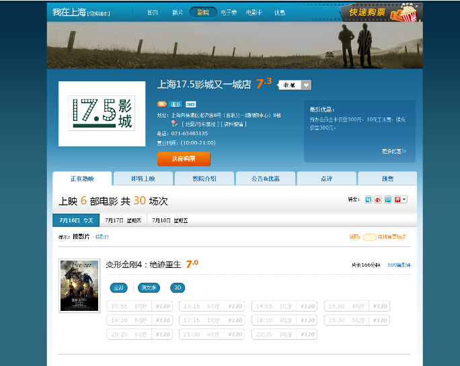
Task: Select the 14:05 1号厅 showtime
Action: coord(284,306)
